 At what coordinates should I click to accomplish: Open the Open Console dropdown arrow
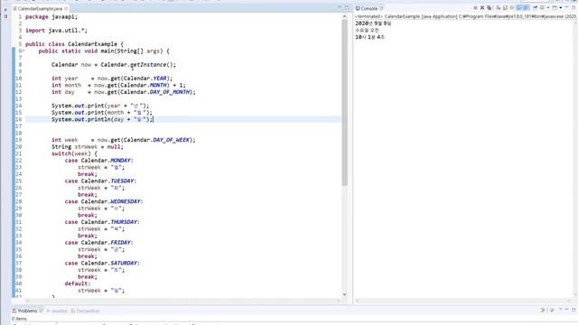point(561,8)
